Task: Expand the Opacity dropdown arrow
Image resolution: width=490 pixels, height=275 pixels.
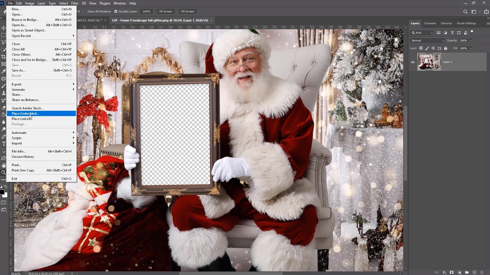Action: (471, 40)
